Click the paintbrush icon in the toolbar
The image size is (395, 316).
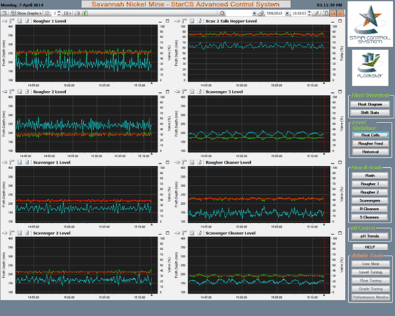coord(317,13)
